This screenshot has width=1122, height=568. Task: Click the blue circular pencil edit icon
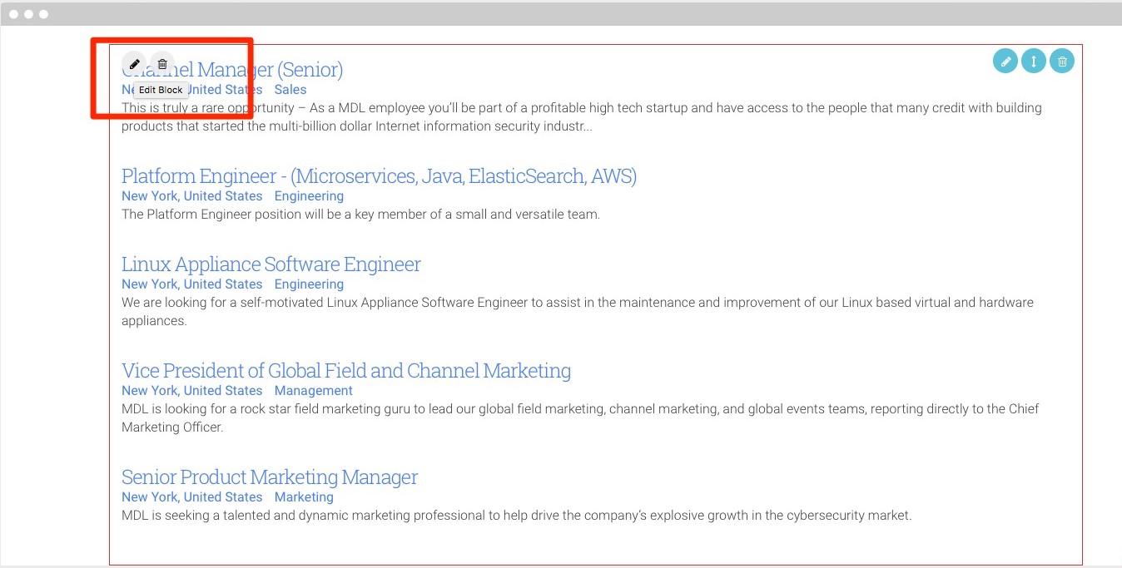[1005, 61]
